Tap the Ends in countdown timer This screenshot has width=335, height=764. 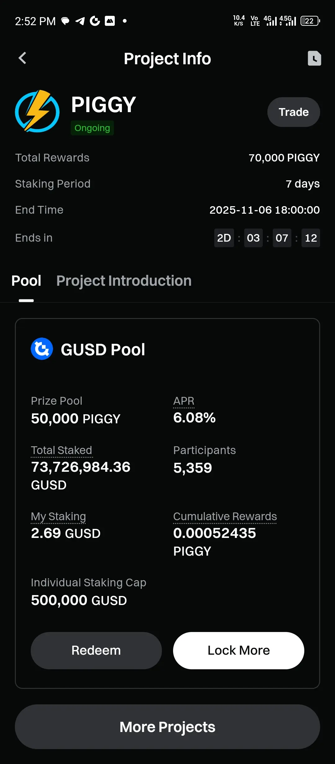click(x=267, y=238)
